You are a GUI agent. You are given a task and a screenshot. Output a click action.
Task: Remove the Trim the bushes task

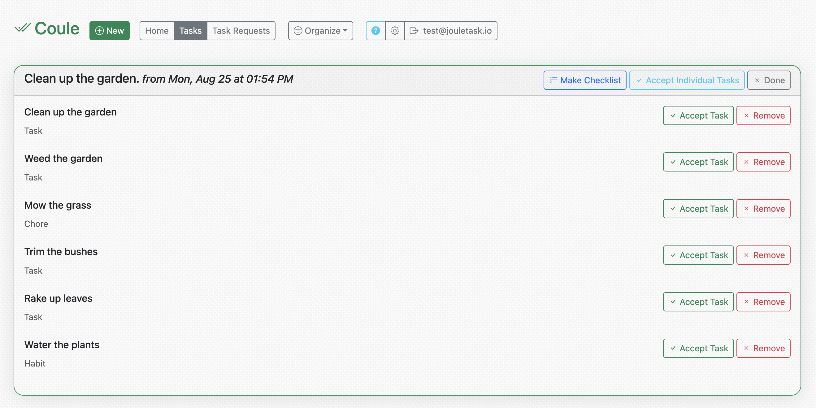(763, 255)
